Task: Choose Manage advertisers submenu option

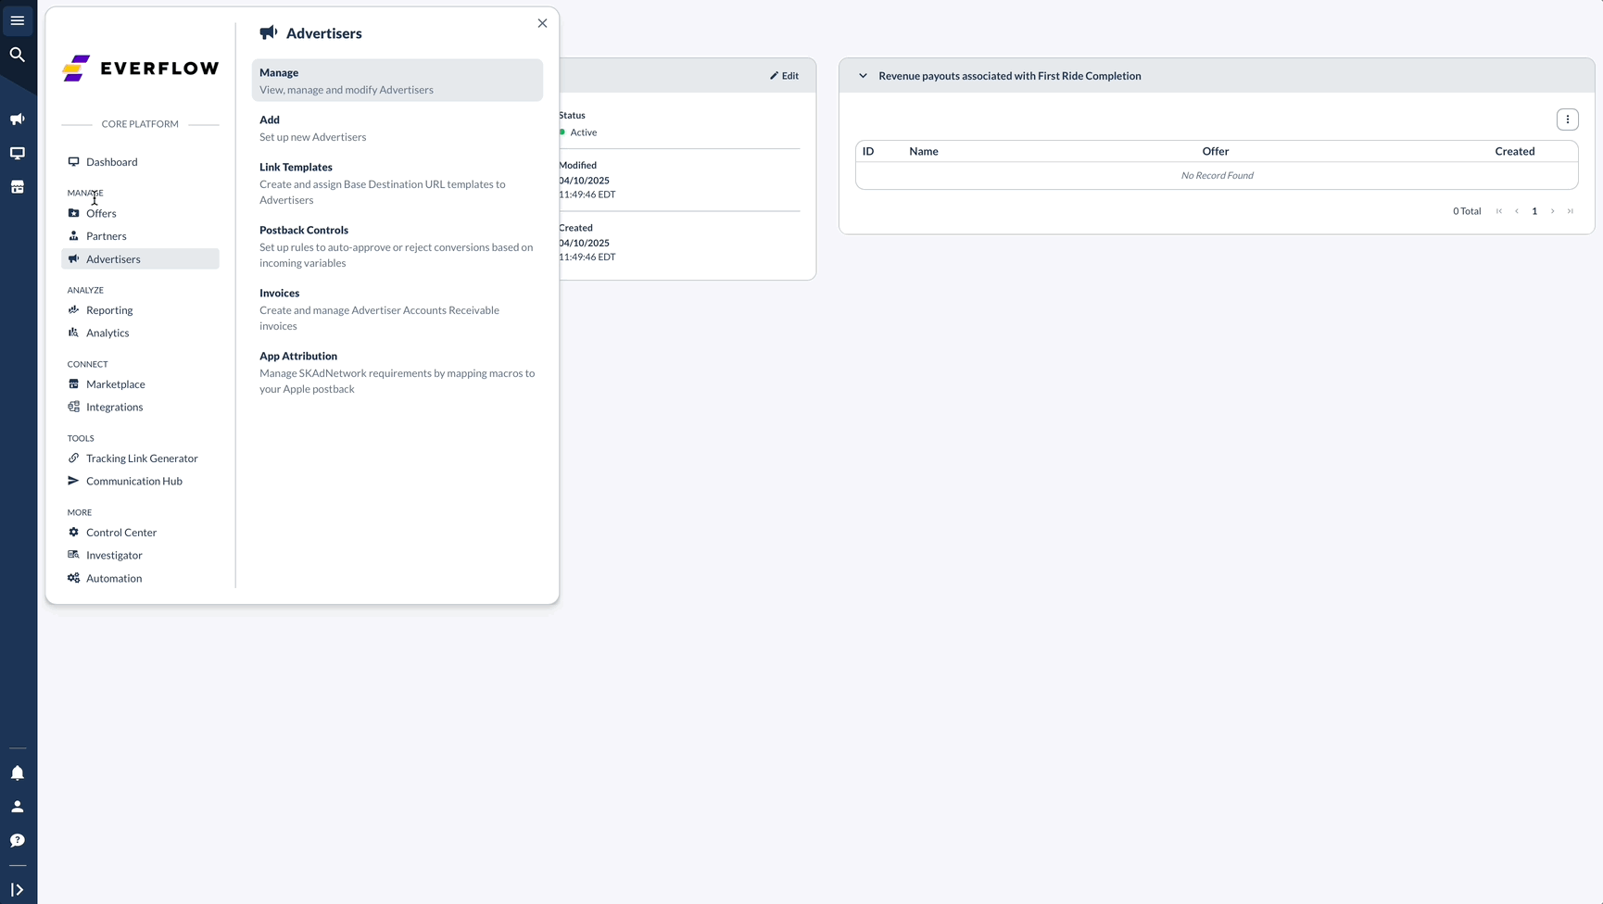Action: (x=398, y=81)
